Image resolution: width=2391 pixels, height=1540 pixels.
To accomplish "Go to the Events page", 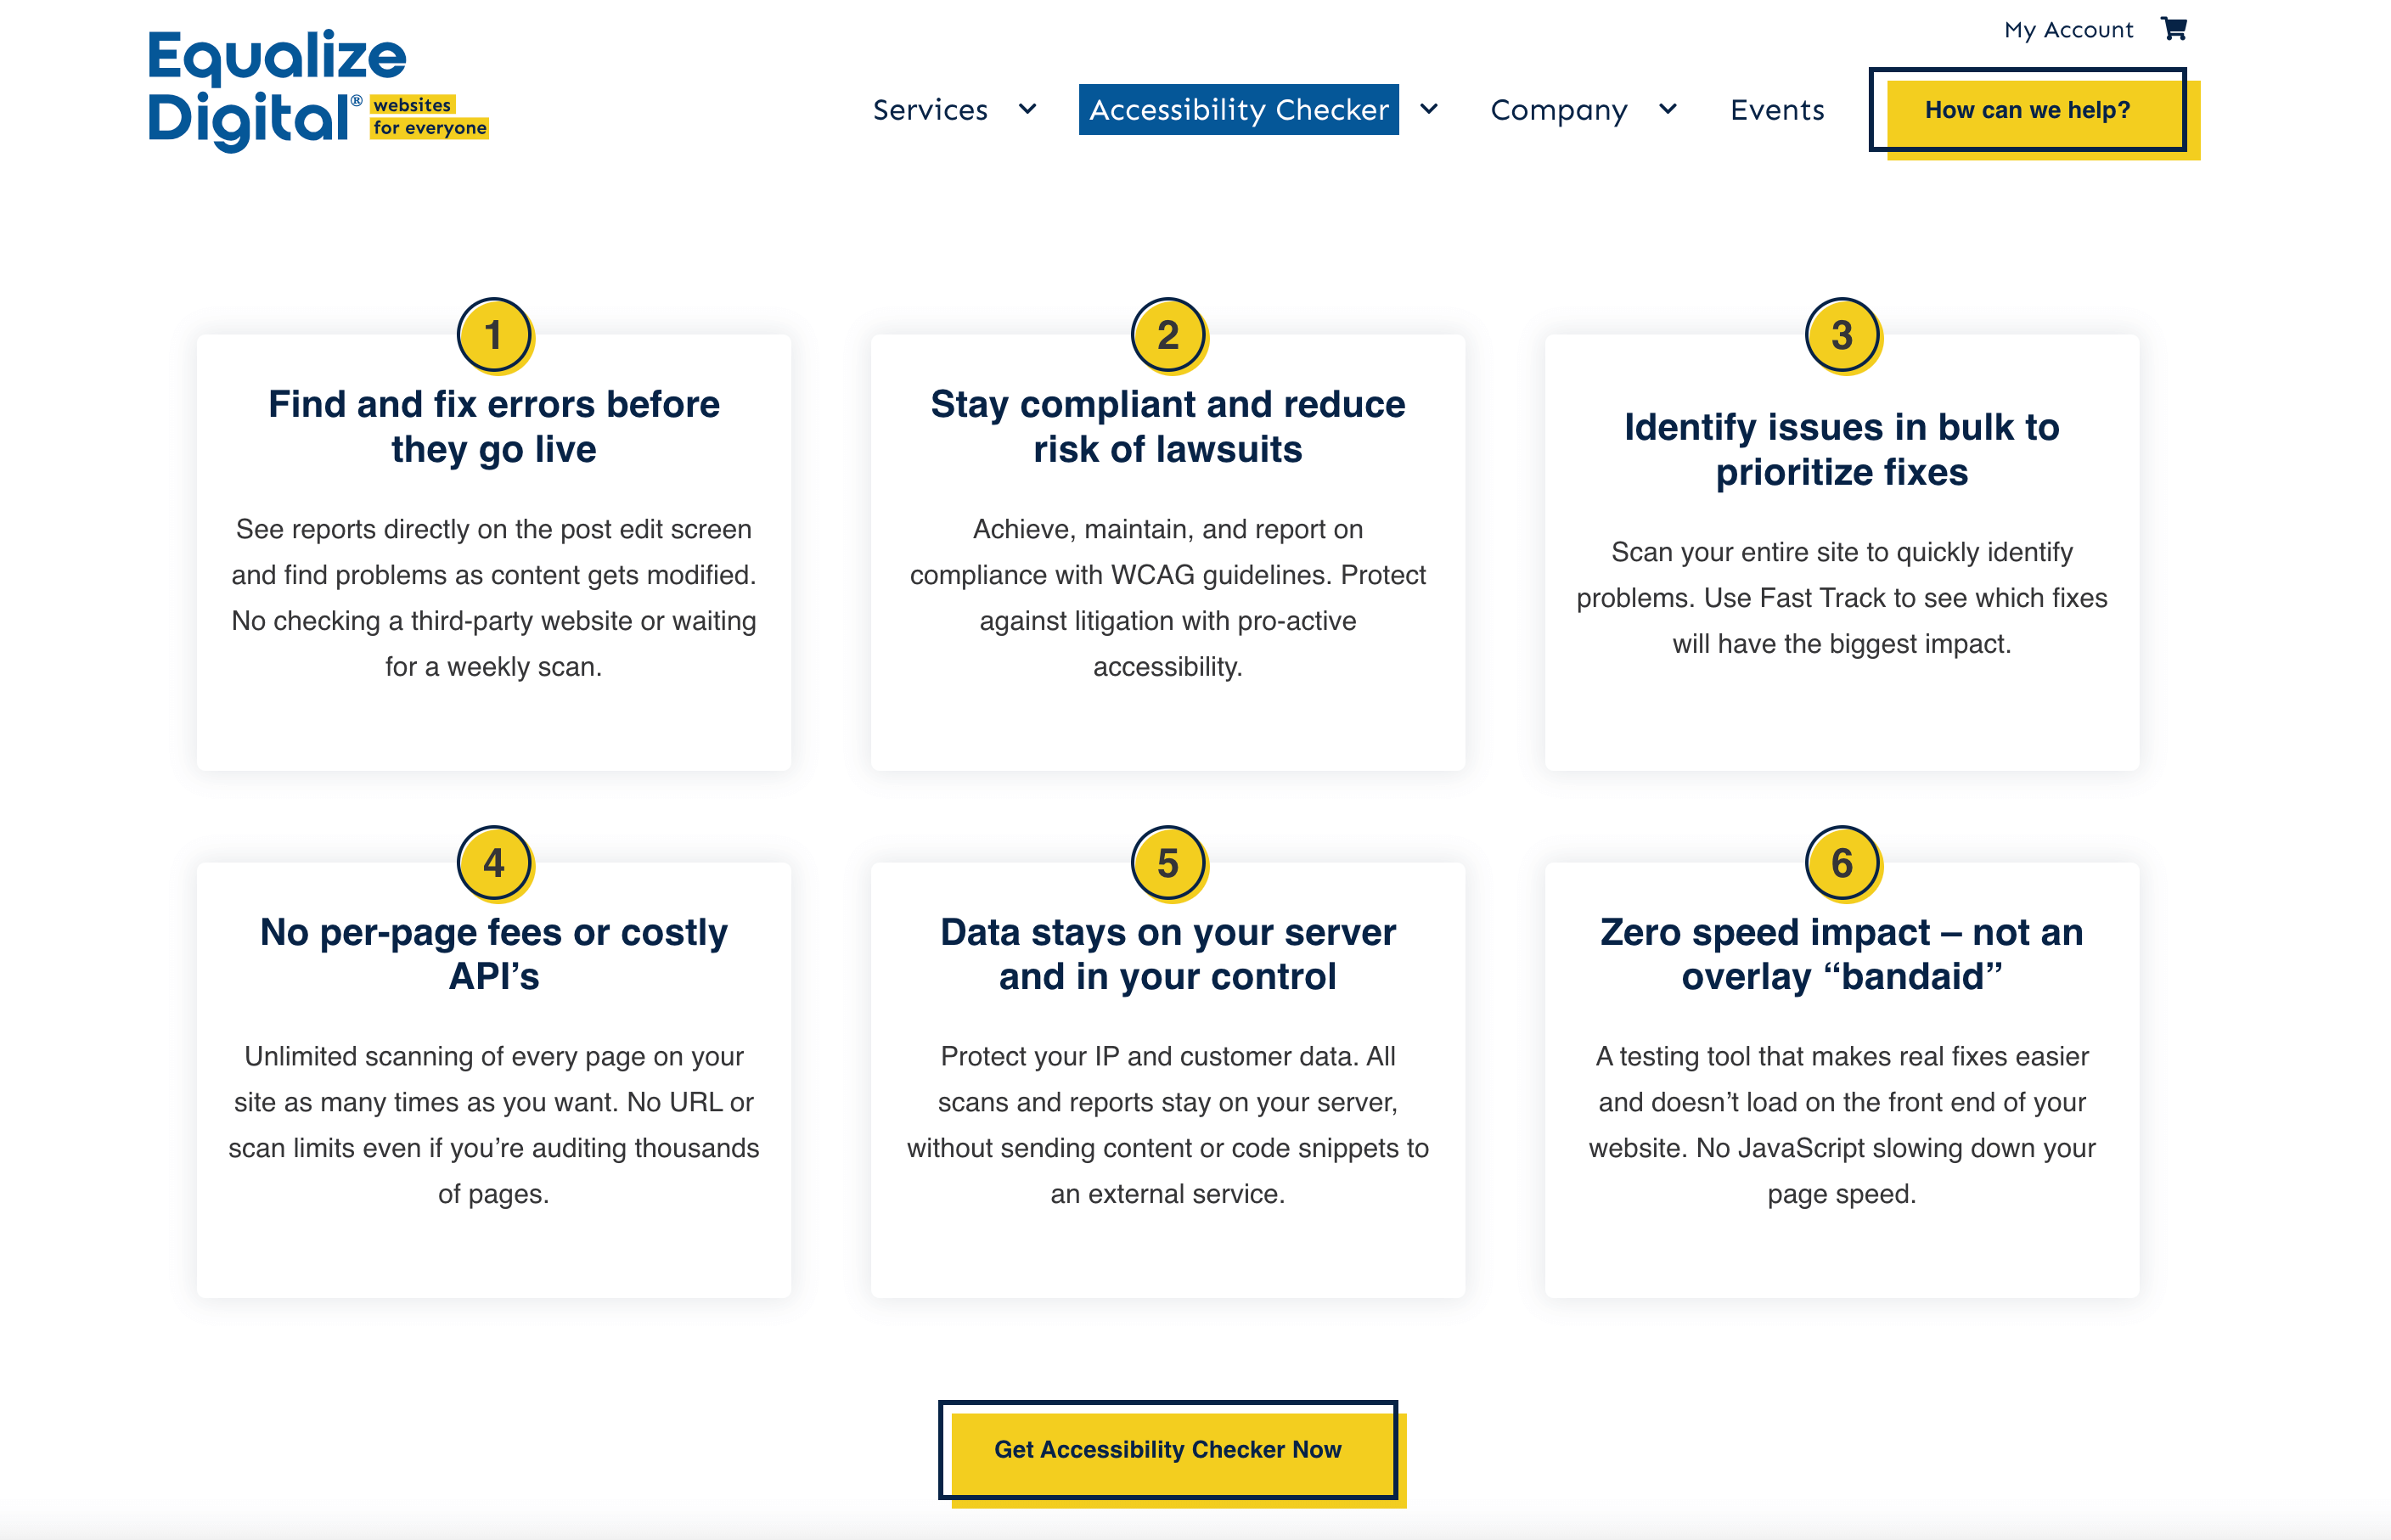I will [x=1777, y=109].
